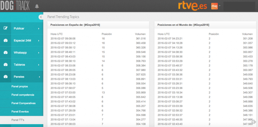The height and width of the screenshot is (127, 258).
Task: Click the rtve.es orange logo
Action: click(x=193, y=6)
